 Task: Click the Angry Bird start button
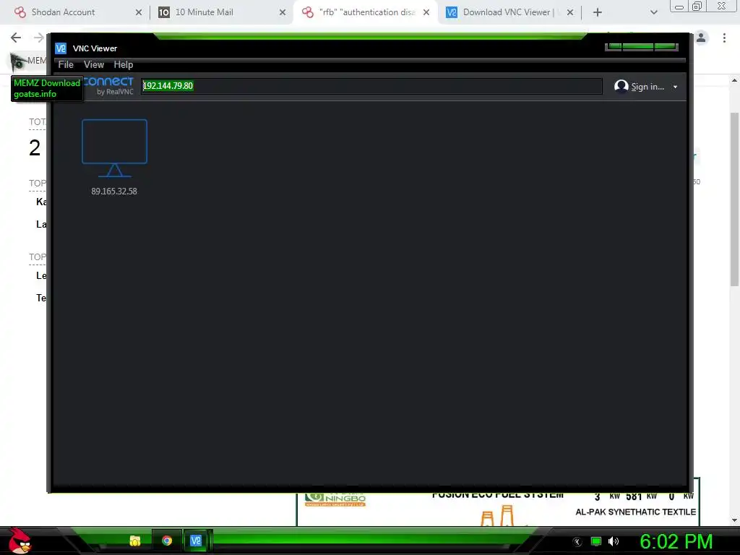coord(20,541)
